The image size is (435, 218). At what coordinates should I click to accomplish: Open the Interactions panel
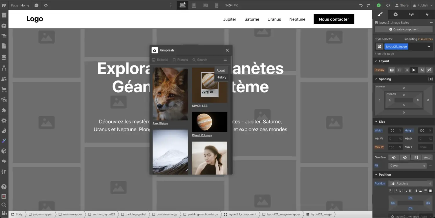tap(428, 14)
